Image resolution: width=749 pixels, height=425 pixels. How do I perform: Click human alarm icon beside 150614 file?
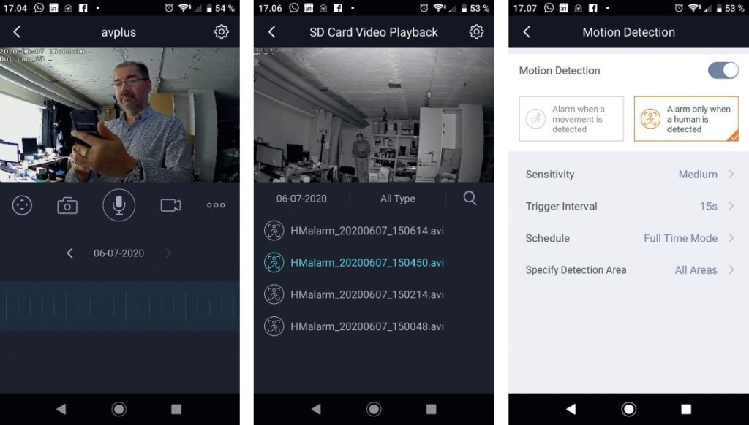click(274, 230)
